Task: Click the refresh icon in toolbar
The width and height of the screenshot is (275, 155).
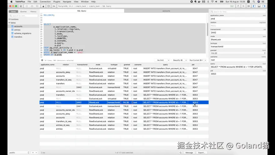Action: pos(238,6)
